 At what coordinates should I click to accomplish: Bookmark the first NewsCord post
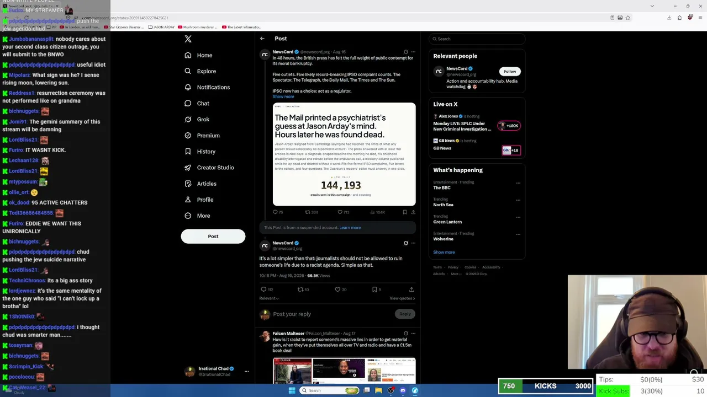pyautogui.click(x=405, y=212)
